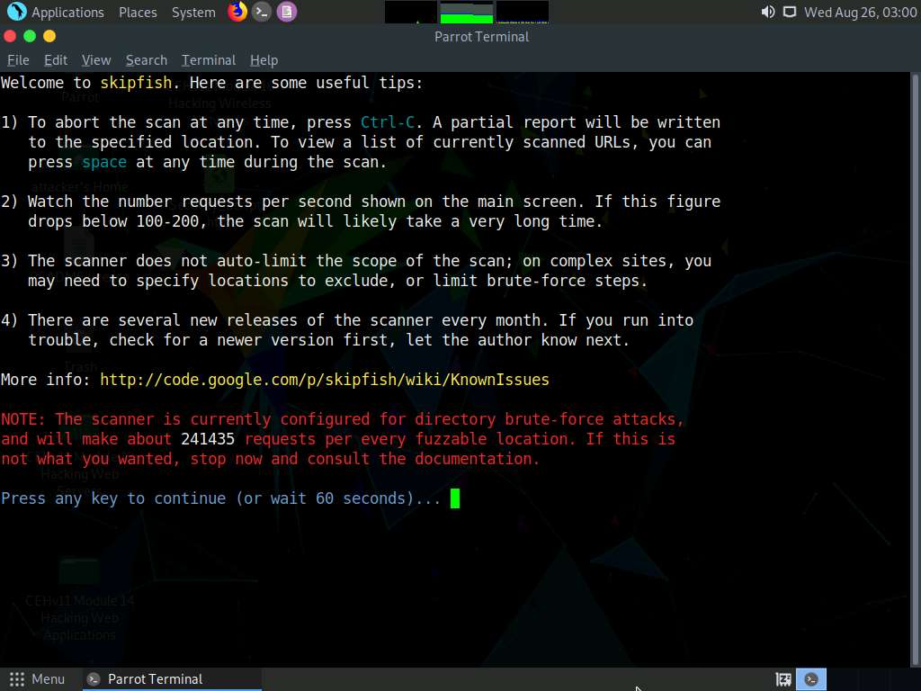Launch Firefox from the top panel

pyautogui.click(x=237, y=11)
